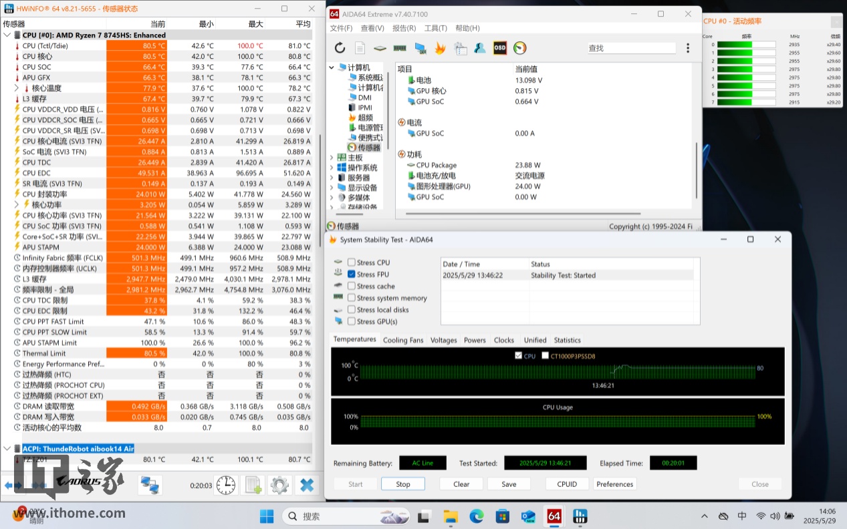Expand the 核心温度 sensor row
847x529 pixels.
coord(17,88)
